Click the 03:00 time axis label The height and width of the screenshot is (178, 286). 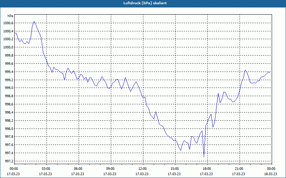pyautogui.click(x=46, y=169)
